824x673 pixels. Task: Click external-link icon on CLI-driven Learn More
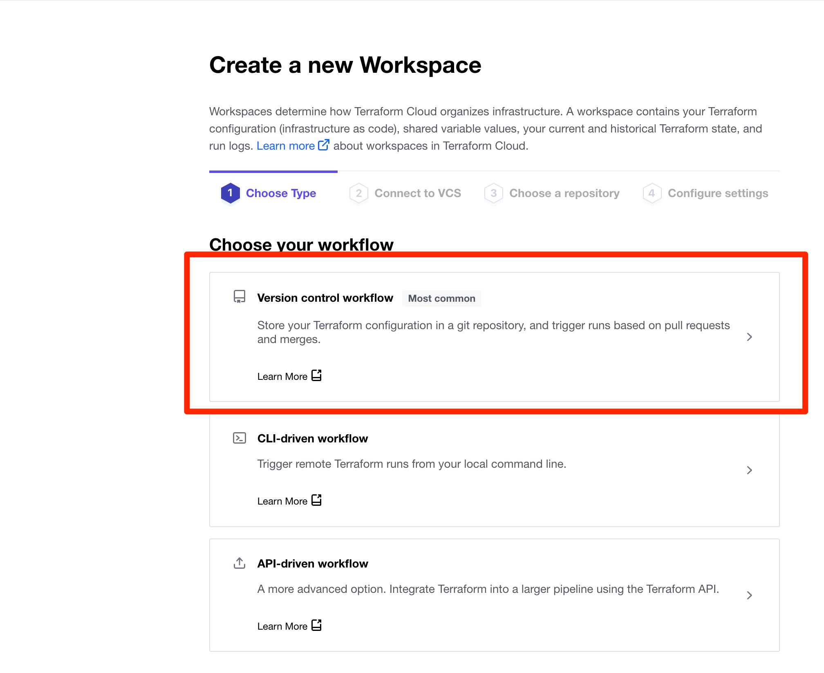316,500
